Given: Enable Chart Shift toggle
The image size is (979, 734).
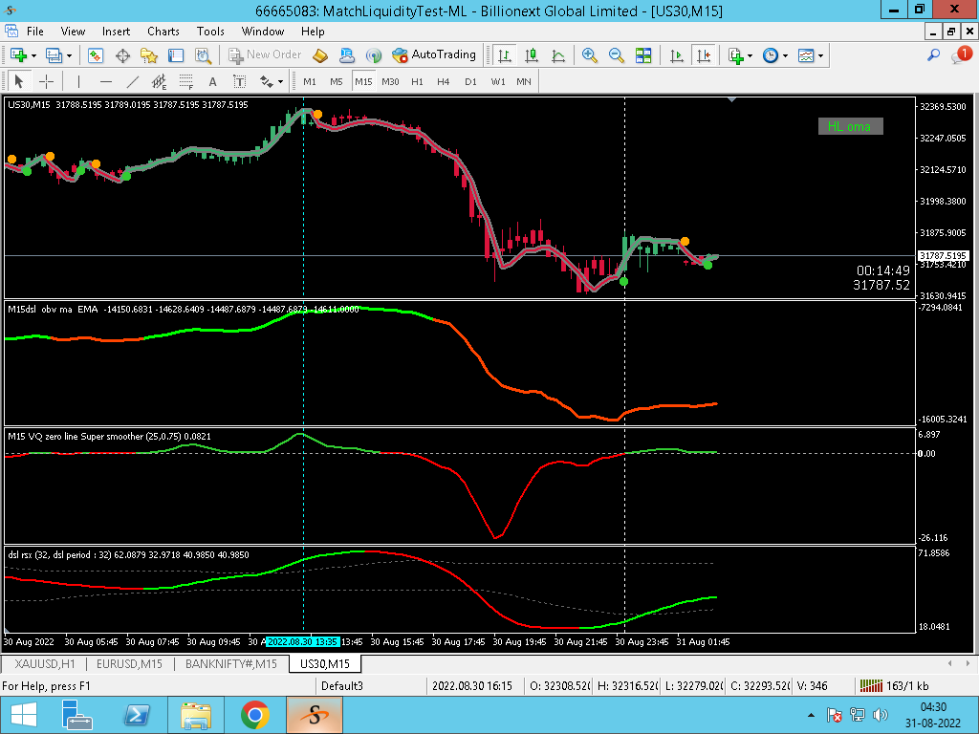Looking at the screenshot, I should click(x=705, y=55).
